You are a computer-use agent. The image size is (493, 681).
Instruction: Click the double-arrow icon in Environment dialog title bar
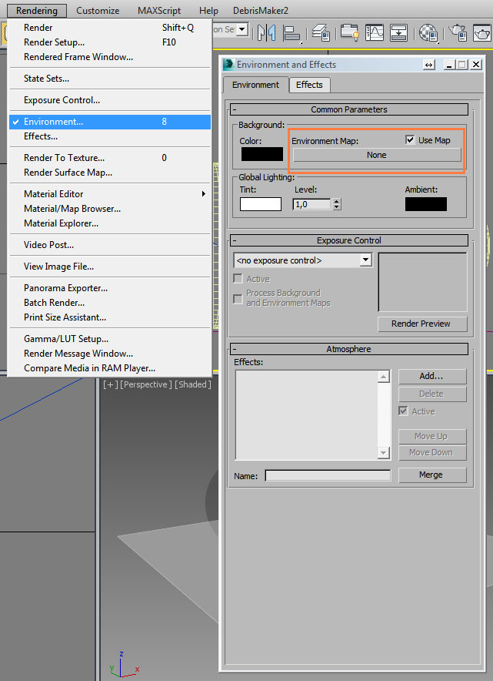coord(428,65)
